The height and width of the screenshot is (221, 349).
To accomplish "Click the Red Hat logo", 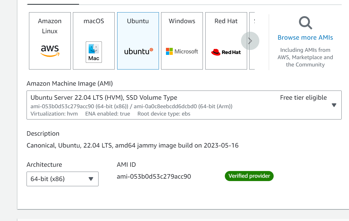I will pyautogui.click(x=226, y=52).
